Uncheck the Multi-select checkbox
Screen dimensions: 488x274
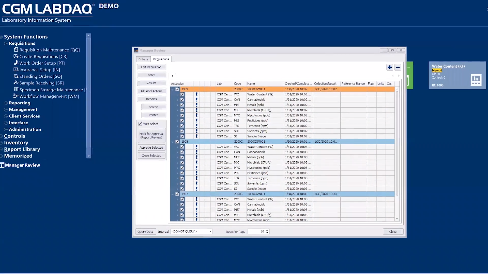[x=140, y=124]
